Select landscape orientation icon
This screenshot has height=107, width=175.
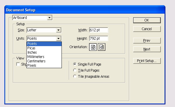pyautogui.click(x=102, y=47)
